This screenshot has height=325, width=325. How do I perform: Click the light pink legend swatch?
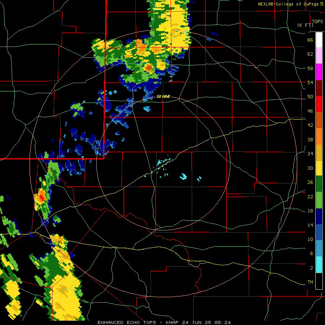[x=319, y=56]
